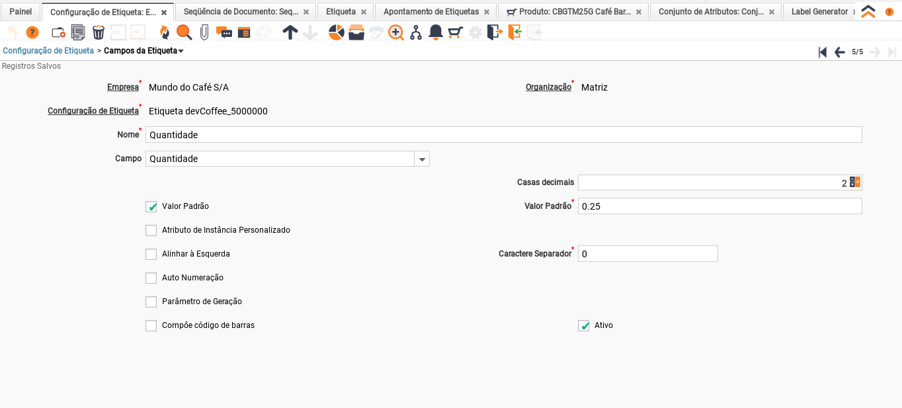Check Compõe código de barras

click(151, 325)
